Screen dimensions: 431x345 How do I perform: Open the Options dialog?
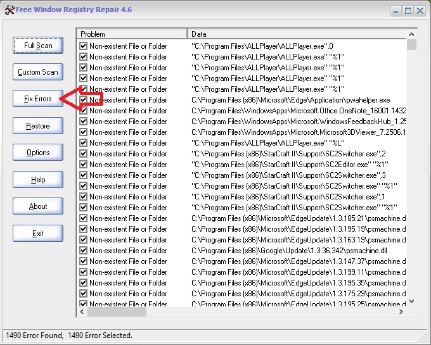[38, 153]
